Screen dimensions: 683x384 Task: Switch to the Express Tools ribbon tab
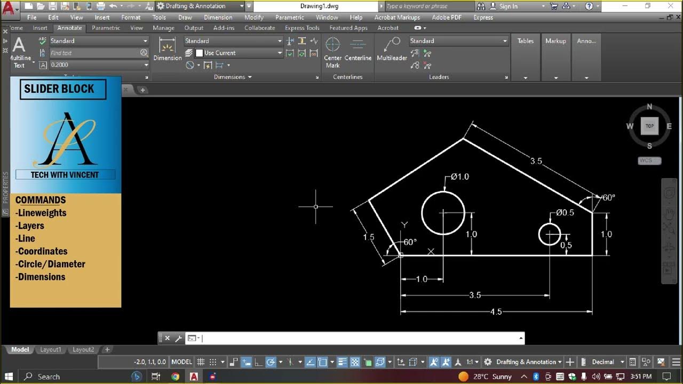302,28
